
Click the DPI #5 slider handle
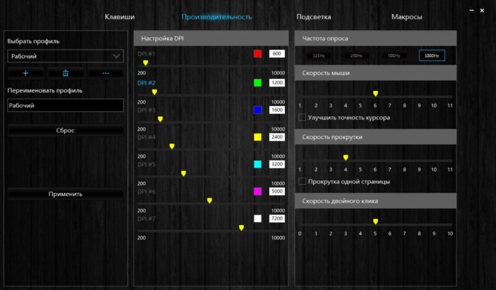click(x=184, y=174)
